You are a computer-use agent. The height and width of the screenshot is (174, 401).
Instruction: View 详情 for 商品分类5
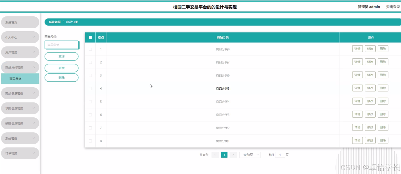pyautogui.click(x=357, y=88)
